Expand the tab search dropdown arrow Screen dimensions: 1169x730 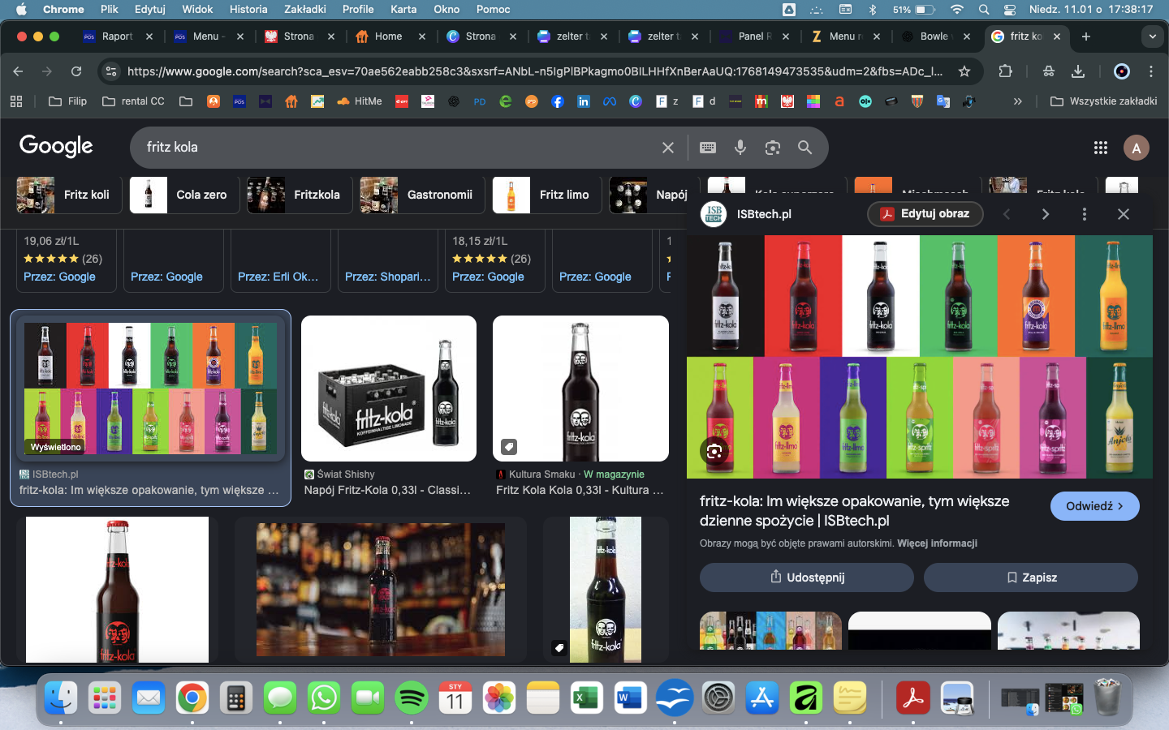1152,36
